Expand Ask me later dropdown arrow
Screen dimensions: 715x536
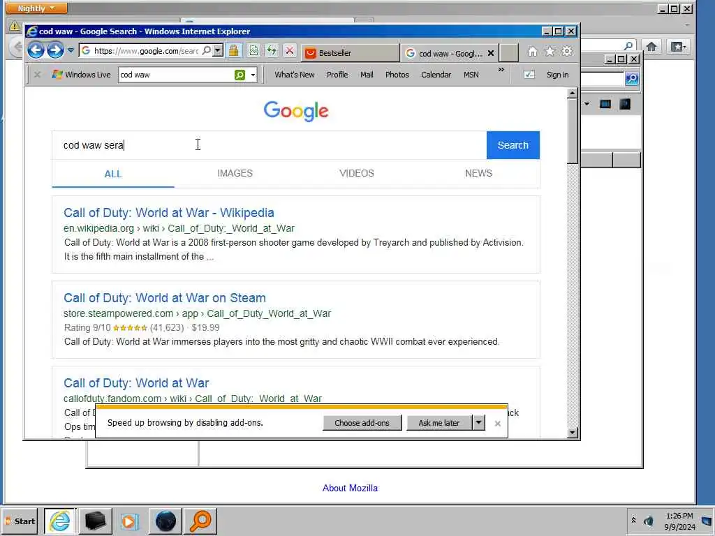pos(478,423)
